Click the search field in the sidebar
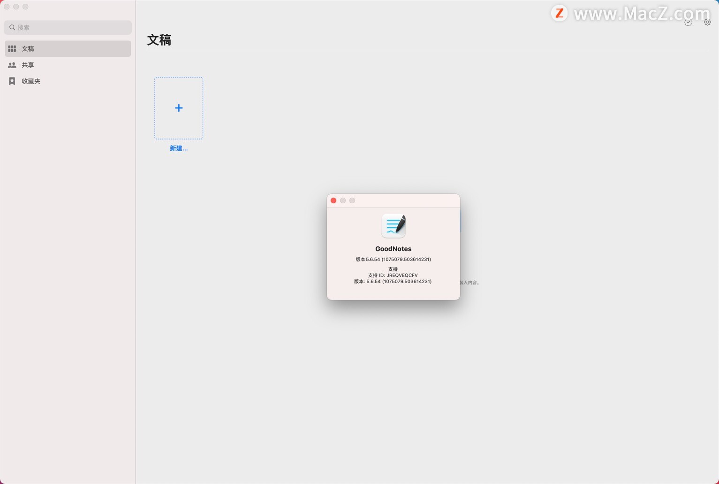The height and width of the screenshot is (484, 719). [x=68, y=27]
